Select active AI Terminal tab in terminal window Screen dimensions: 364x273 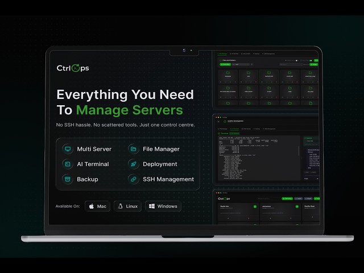pos(234,129)
